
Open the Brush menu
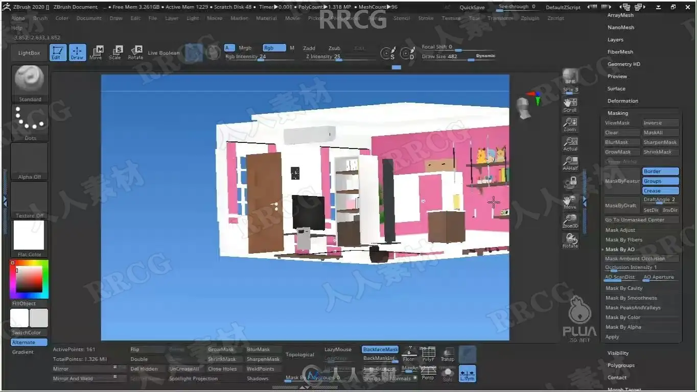point(40,18)
